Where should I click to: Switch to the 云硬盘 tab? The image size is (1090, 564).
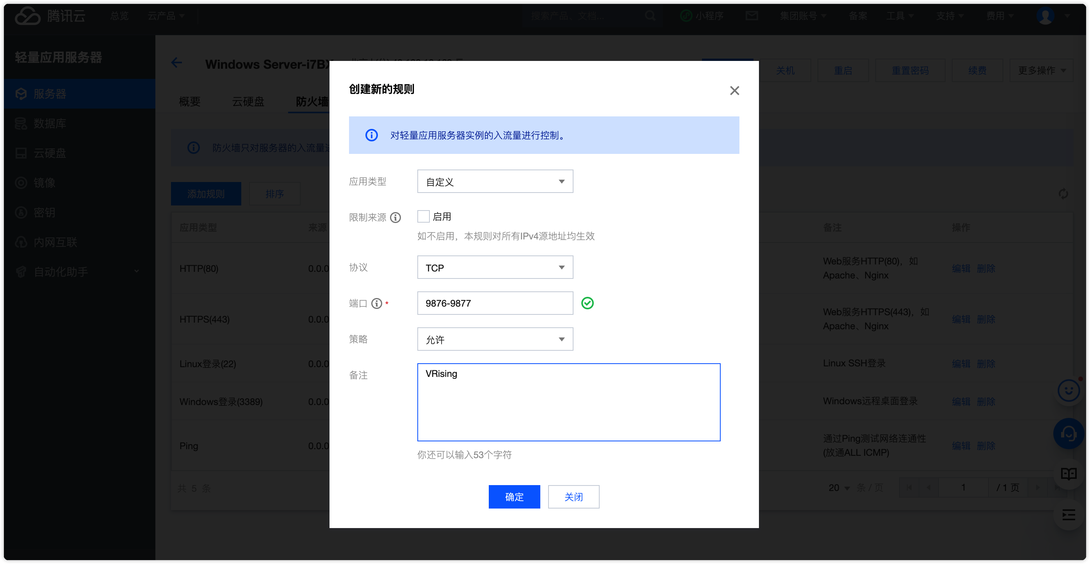pos(248,102)
